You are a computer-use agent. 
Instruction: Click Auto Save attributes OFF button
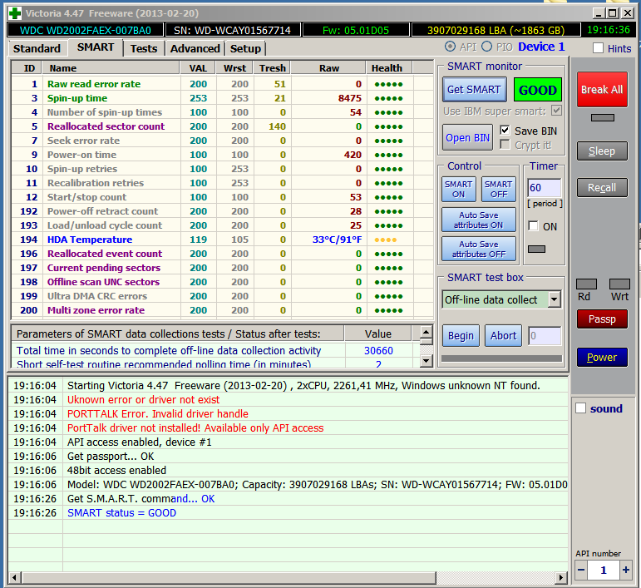click(479, 249)
